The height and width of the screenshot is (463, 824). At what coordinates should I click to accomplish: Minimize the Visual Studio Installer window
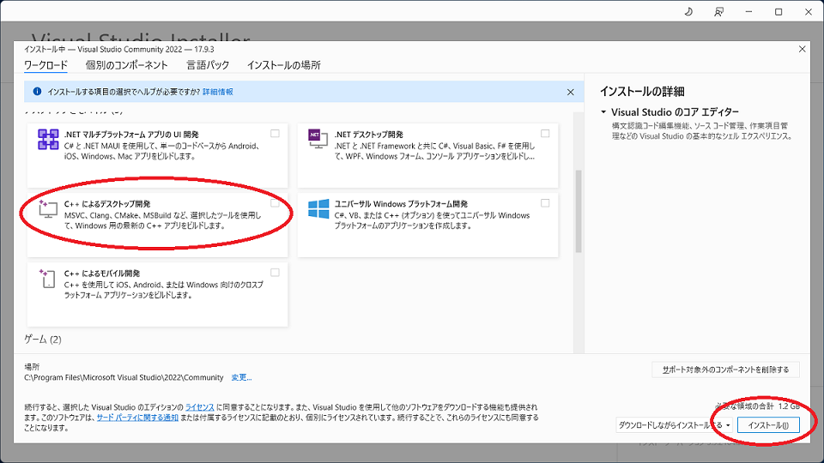tap(748, 11)
